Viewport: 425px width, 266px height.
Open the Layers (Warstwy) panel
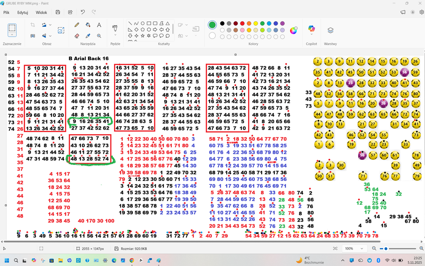330,31
